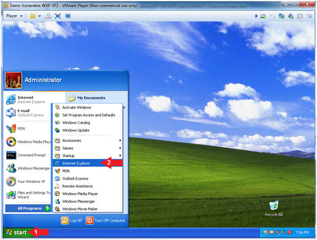Launch Windows Messenger in left Start list

pos(28,168)
